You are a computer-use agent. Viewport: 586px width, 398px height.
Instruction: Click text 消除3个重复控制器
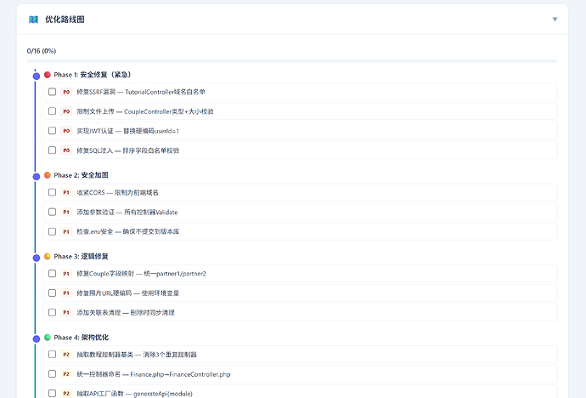click(170, 355)
